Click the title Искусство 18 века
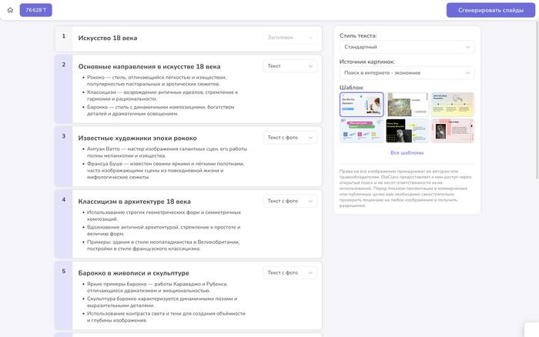The height and width of the screenshot is (337, 539). coord(108,38)
